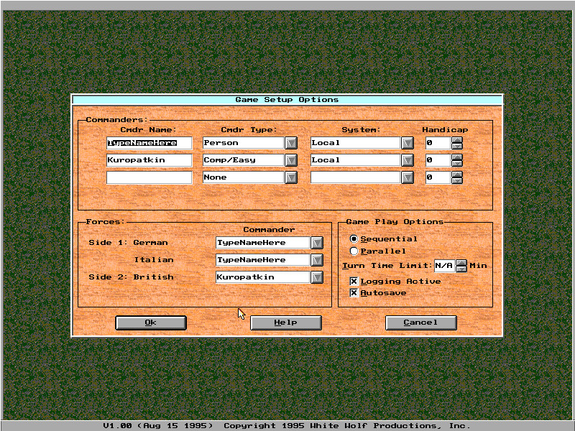Open the Italian forces commander dropdown
Image resolution: width=575 pixels, height=431 pixels.
[317, 260]
